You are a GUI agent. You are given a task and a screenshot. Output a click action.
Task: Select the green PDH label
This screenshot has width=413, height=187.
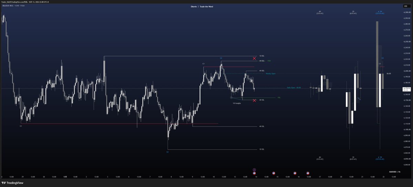coord(269,61)
